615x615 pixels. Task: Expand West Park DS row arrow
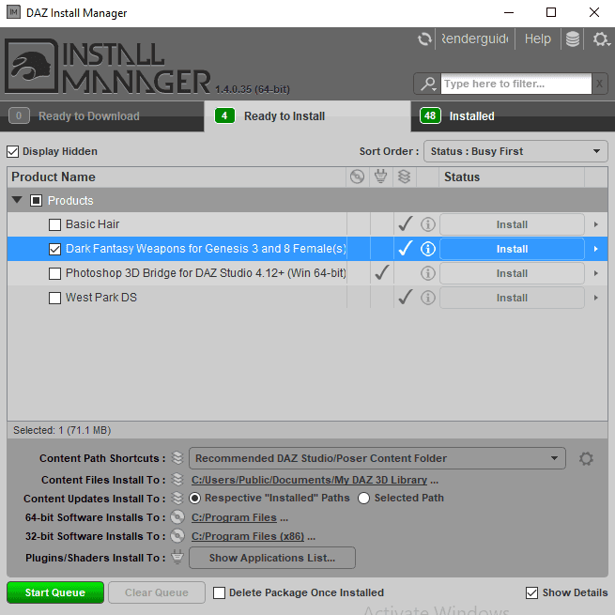coord(596,298)
